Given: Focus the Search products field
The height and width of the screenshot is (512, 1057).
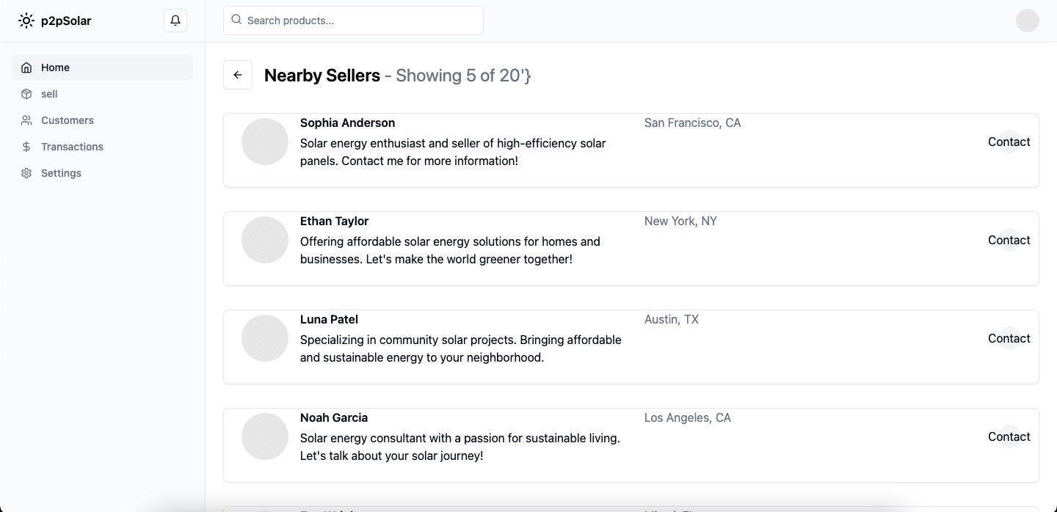Looking at the screenshot, I should tap(360, 21).
